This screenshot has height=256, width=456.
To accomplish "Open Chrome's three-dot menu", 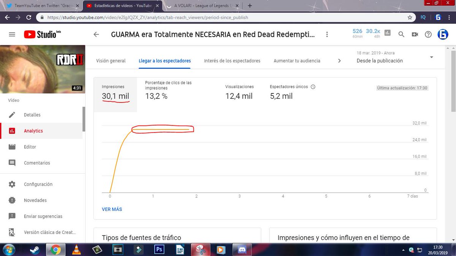I will tap(450, 17).
